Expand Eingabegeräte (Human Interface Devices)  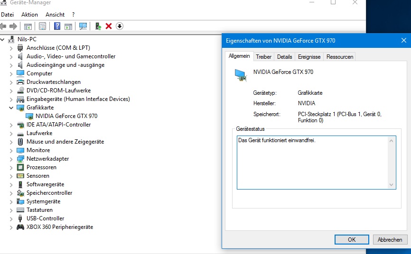pos(11,99)
